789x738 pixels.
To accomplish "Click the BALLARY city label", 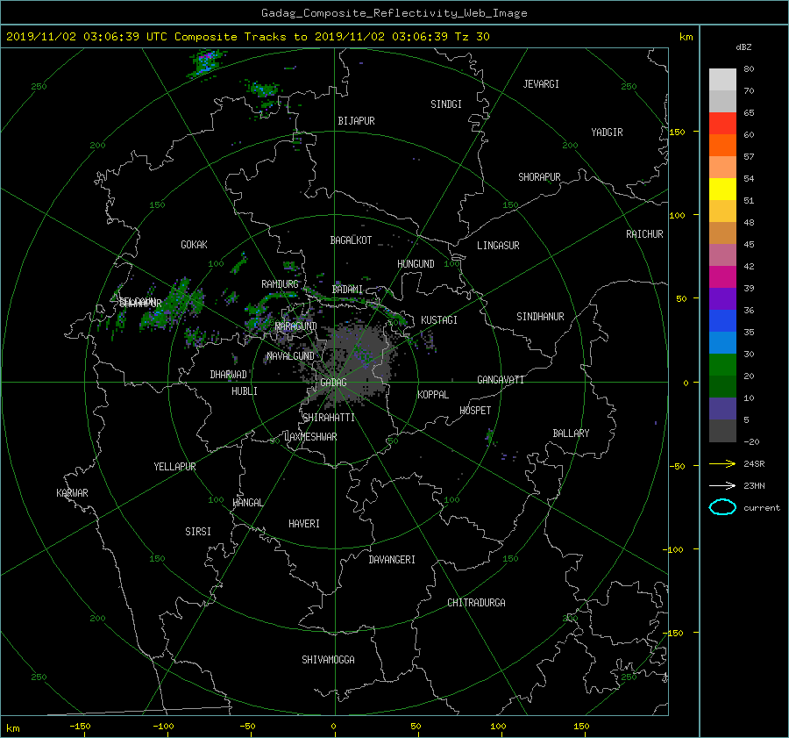I will [571, 433].
